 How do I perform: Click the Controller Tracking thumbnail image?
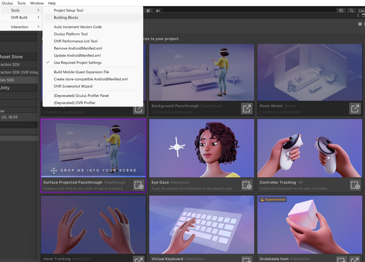click(310, 148)
